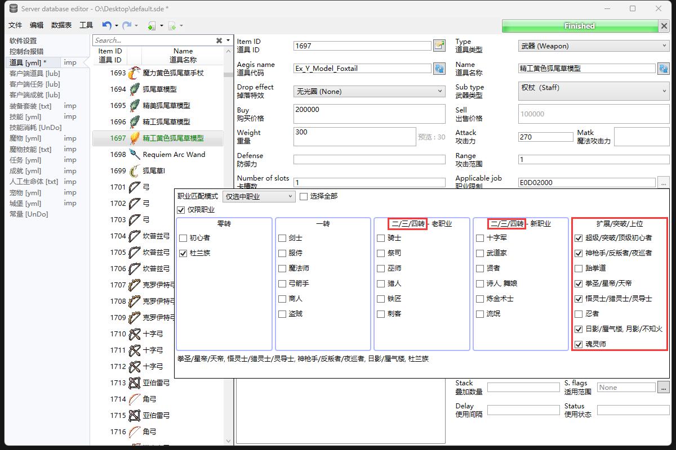Click the refresh icon beside the Name field
Screen dimensions: 676x450
point(663,69)
